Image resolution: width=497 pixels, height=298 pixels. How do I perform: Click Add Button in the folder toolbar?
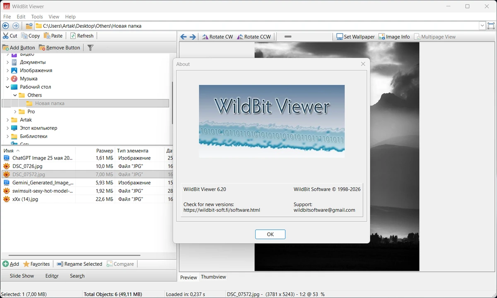tap(19, 48)
